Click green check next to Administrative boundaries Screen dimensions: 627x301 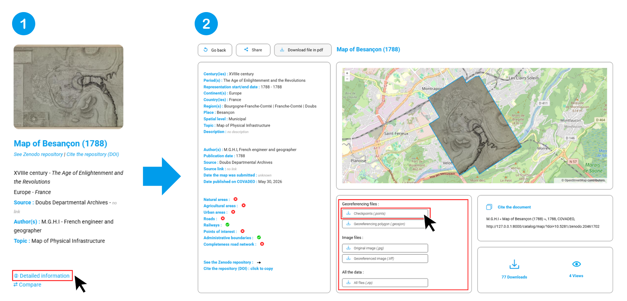[259, 237]
